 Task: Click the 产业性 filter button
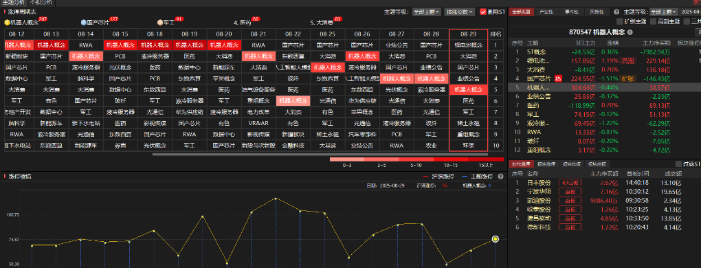coord(546,12)
